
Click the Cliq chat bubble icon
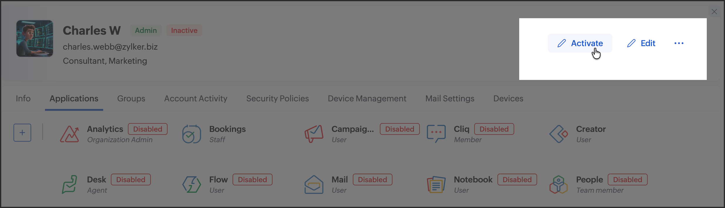[x=436, y=134]
